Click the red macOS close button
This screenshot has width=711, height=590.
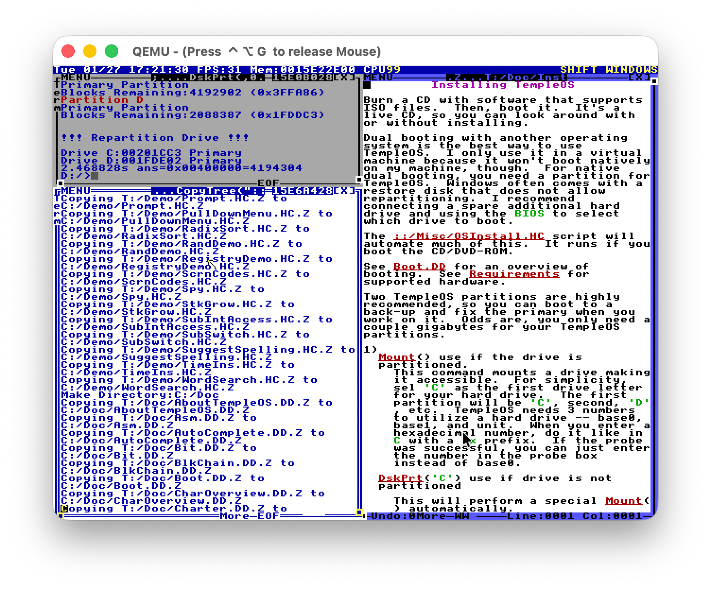click(x=68, y=51)
